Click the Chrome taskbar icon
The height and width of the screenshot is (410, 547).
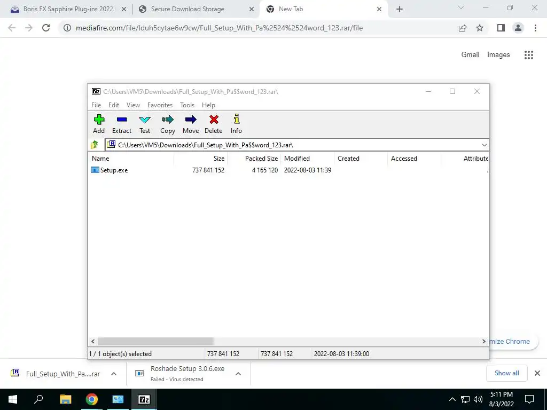[x=91, y=399]
